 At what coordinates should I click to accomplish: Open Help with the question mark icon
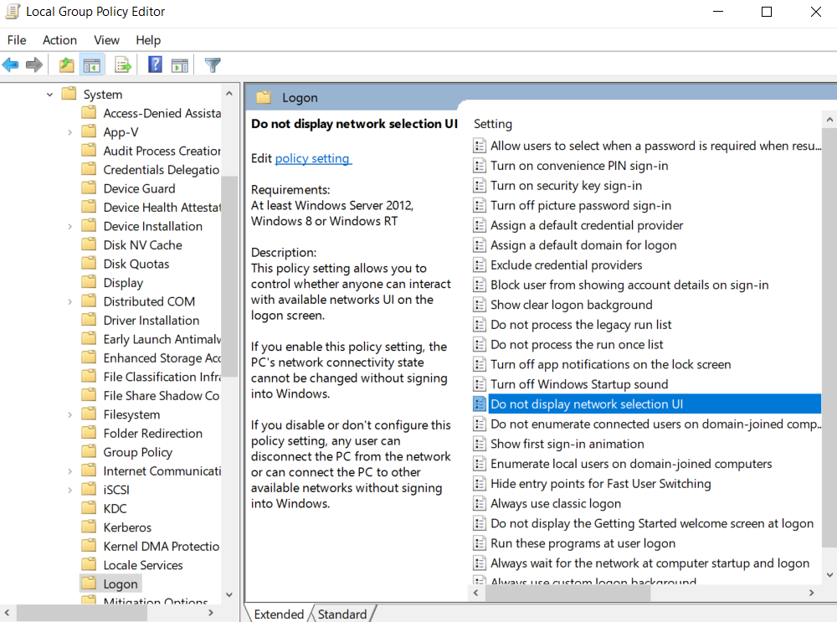[155, 64]
